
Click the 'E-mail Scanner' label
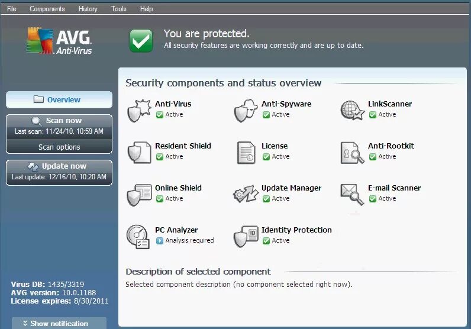pos(395,188)
